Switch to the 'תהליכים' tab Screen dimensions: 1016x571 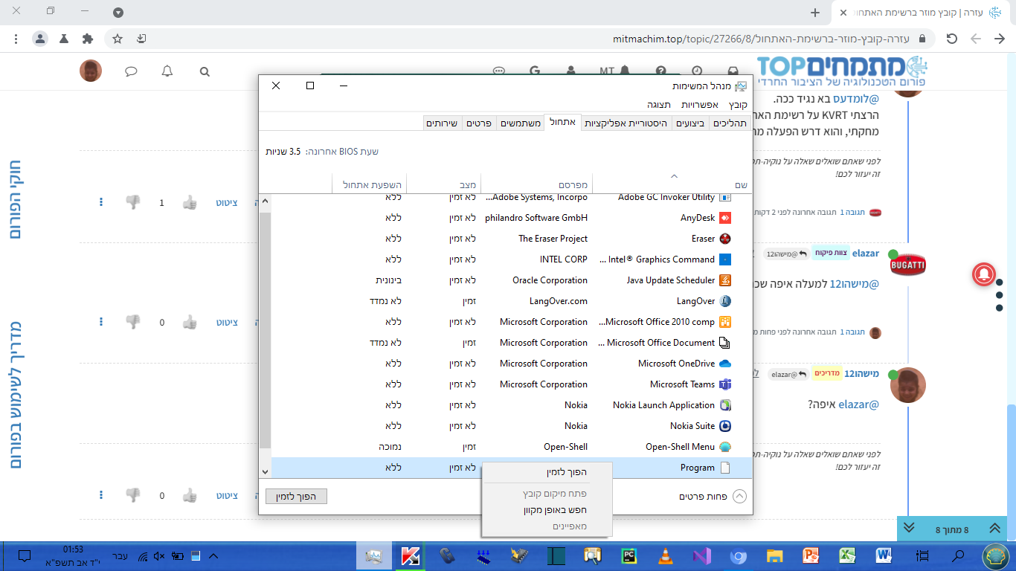point(730,123)
